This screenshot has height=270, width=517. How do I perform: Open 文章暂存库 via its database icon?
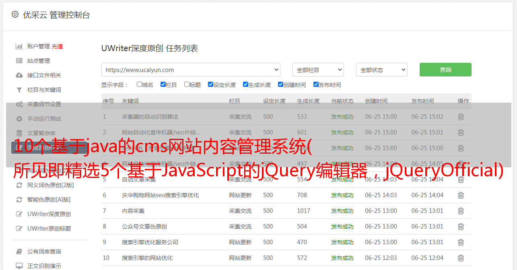click(x=19, y=133)
